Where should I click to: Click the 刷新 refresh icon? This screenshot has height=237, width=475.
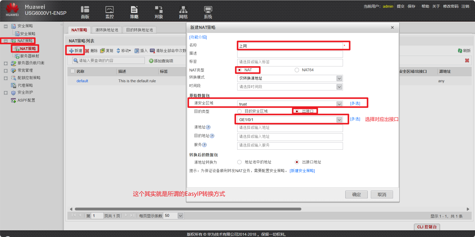pyautogui.click(x=460, y=51)
